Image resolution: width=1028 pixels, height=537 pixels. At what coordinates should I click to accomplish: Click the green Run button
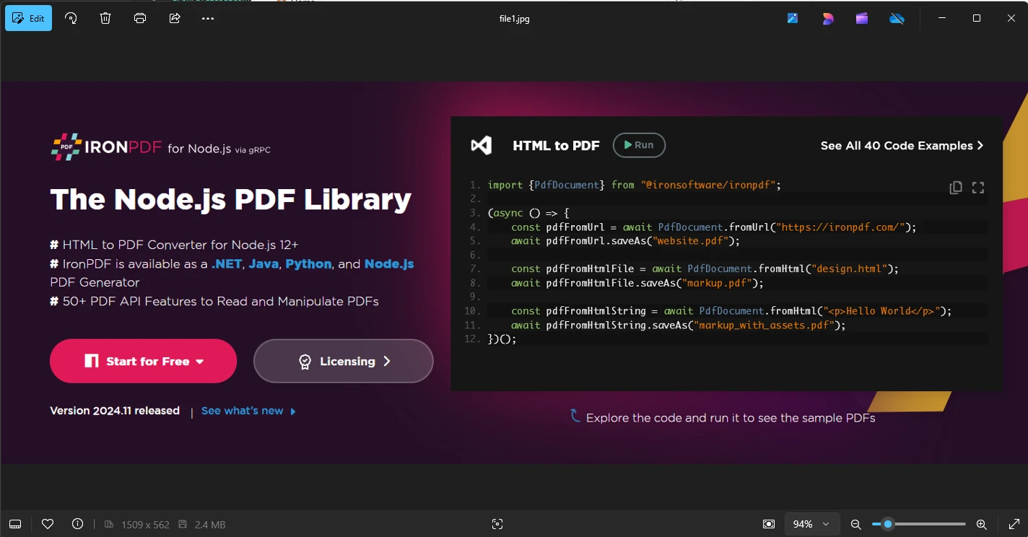[639, 145]
